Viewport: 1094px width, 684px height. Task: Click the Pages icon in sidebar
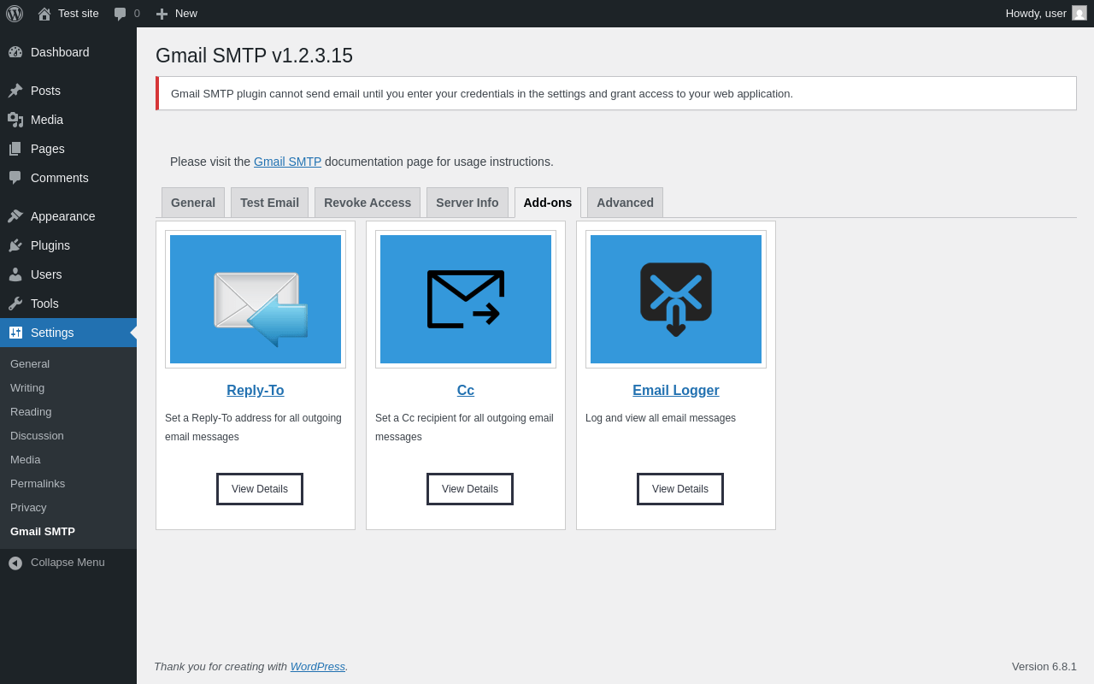(15, 149)
